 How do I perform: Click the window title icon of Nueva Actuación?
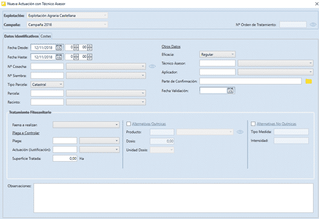pyautogui.click(x=4, y=4)
